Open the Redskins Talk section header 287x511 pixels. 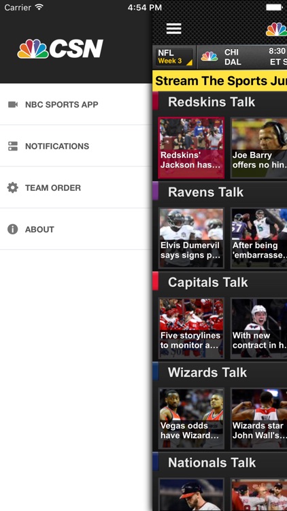pyautogui.click(x=220, y=102)
